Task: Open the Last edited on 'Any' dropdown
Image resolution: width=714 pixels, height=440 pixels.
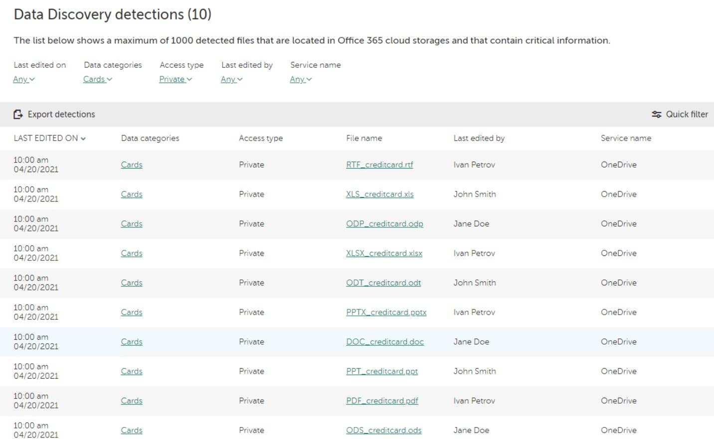Action: 23,79
